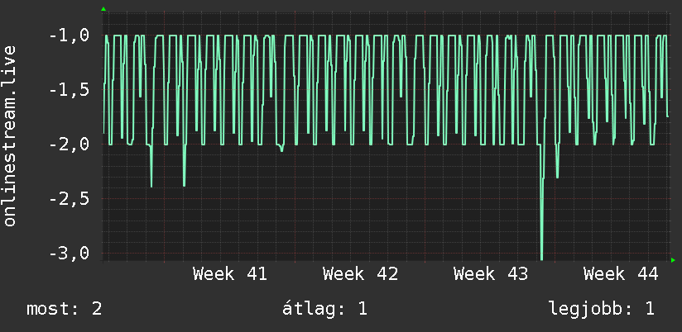The width and height of the screenshot is (682, 332).
Task: Select the Week 44 axis label
Action: click(x=621, y=274)
